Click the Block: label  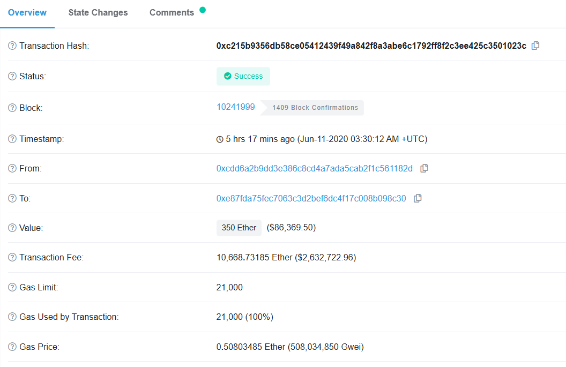coord(31,108)
